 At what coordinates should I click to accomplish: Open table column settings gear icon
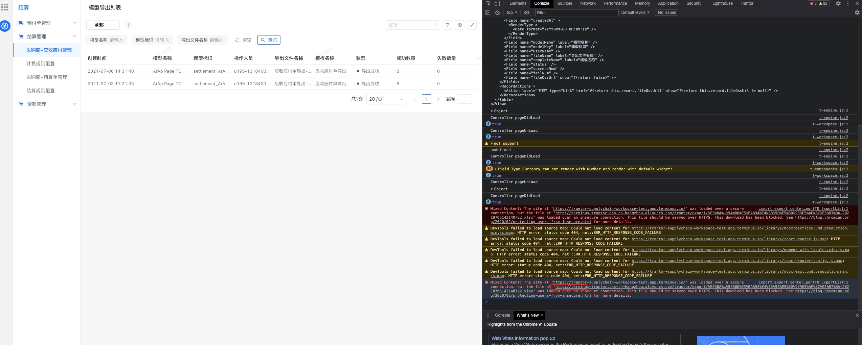[x=460, y=25]
